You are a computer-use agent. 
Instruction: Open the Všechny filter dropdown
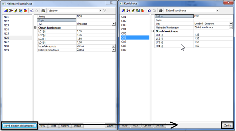point(100,11)
